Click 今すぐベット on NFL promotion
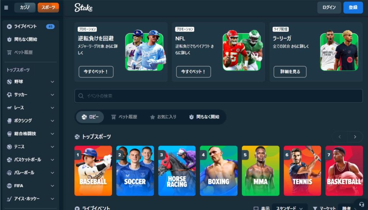This screenshot has width=368, height=210. [193, 72]
